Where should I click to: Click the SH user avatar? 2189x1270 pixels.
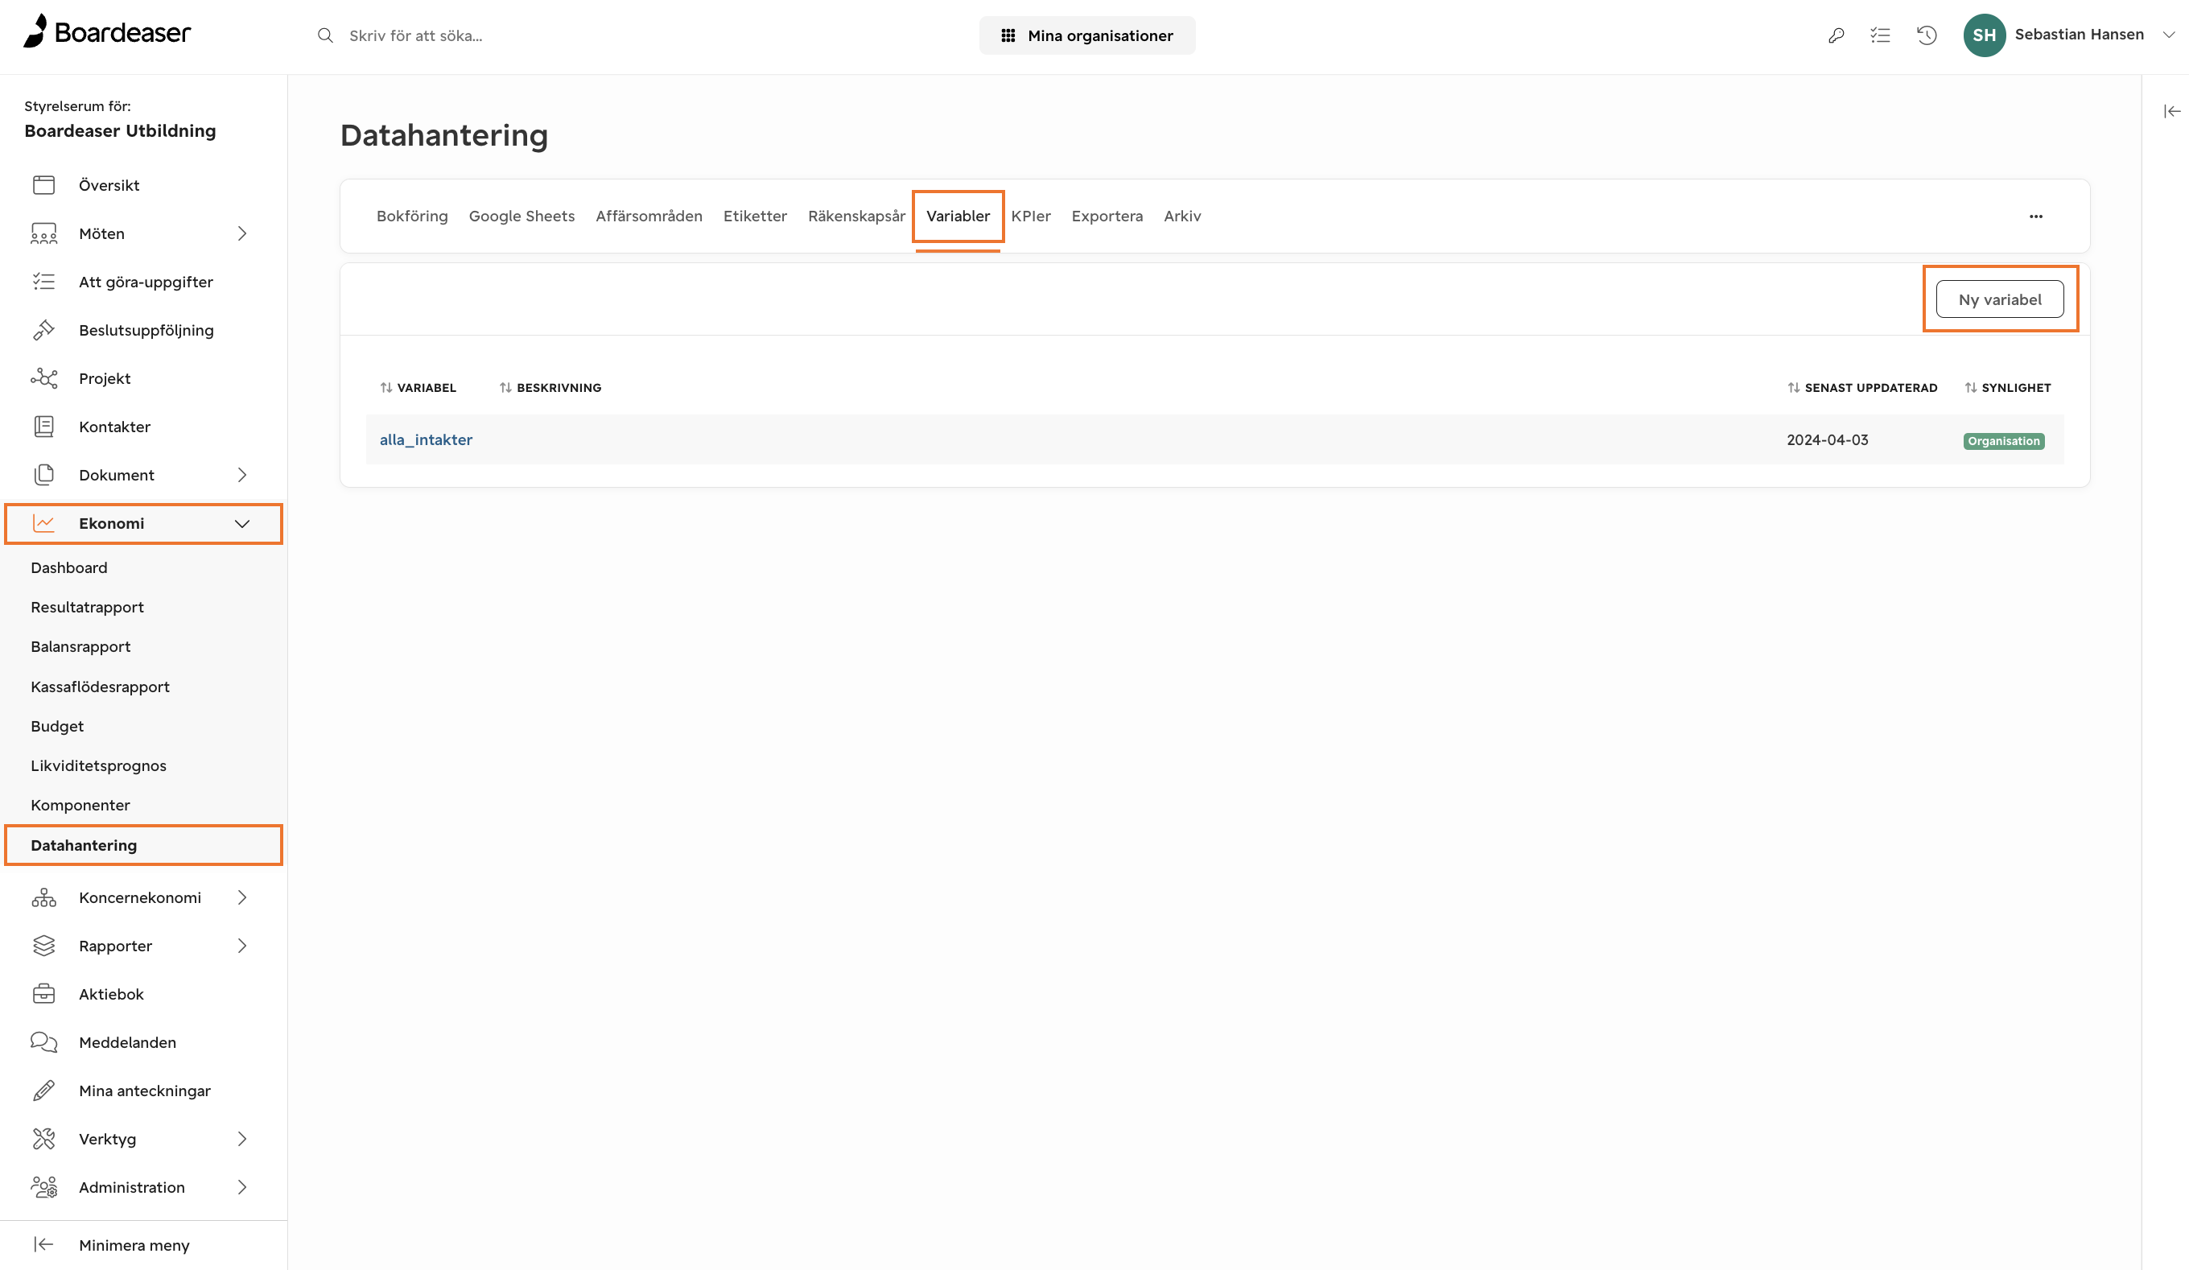(x=1984, y=35)
